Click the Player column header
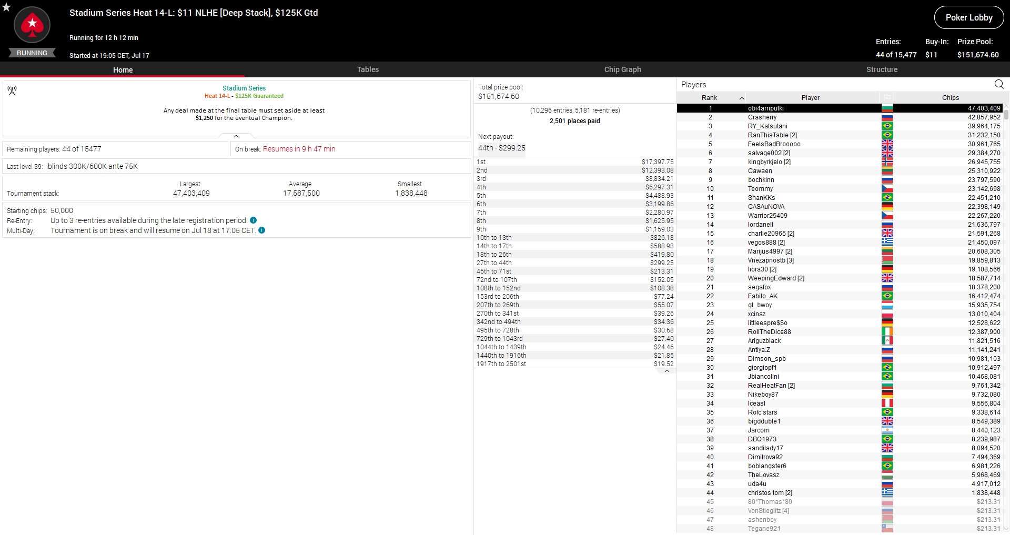This screenshot has width=1010, height=535. pos(811,98)
